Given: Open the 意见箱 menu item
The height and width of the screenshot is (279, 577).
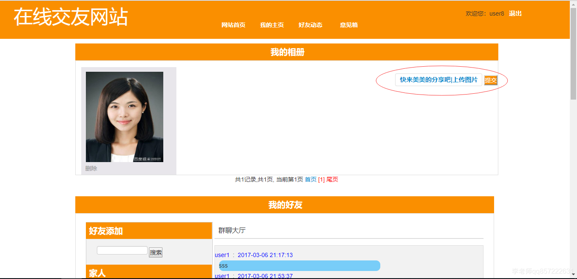Looking at the screenshot, I should click(348, 25).
